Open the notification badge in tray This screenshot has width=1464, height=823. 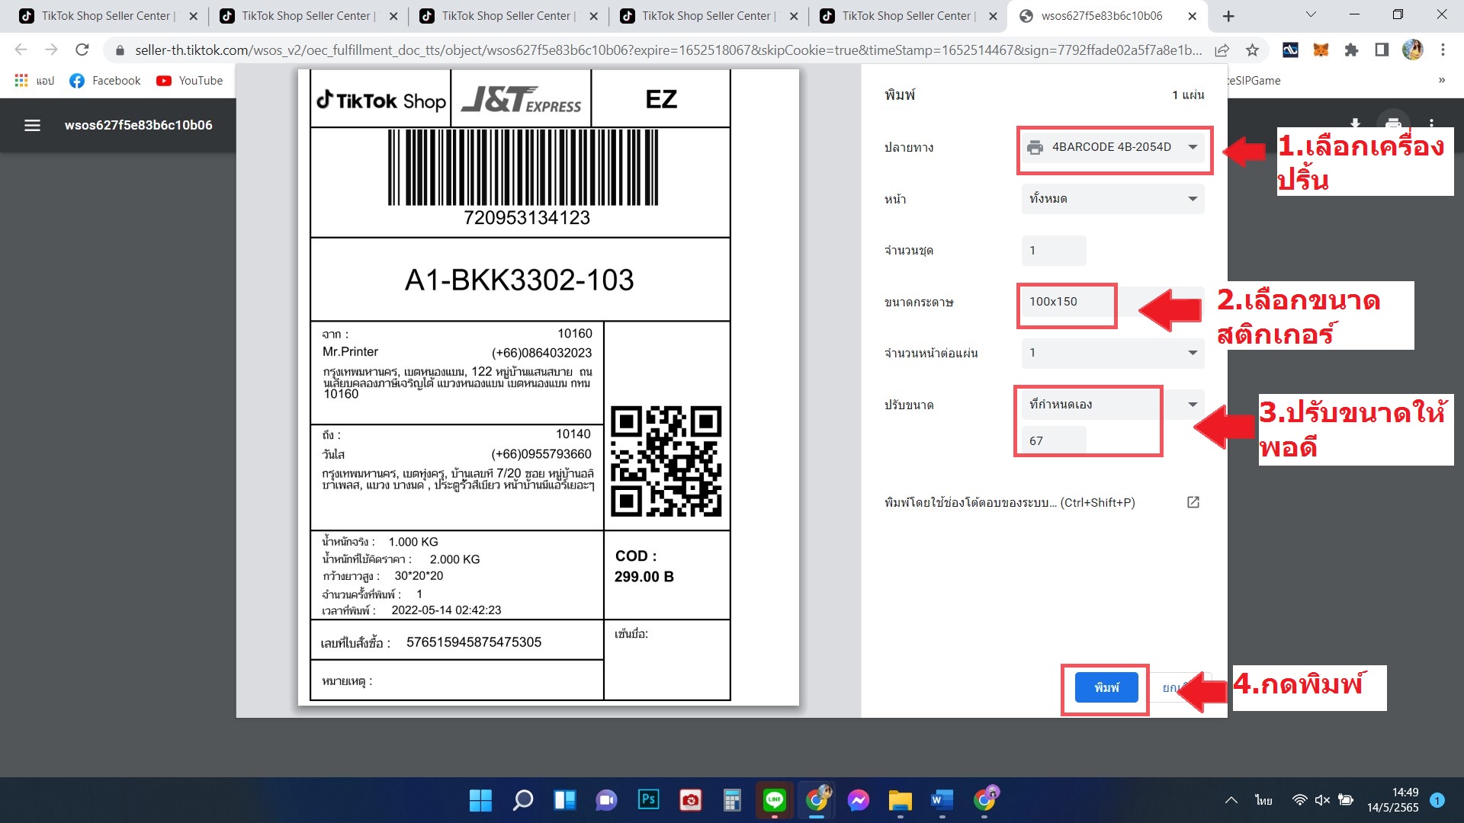[1437, 800]
